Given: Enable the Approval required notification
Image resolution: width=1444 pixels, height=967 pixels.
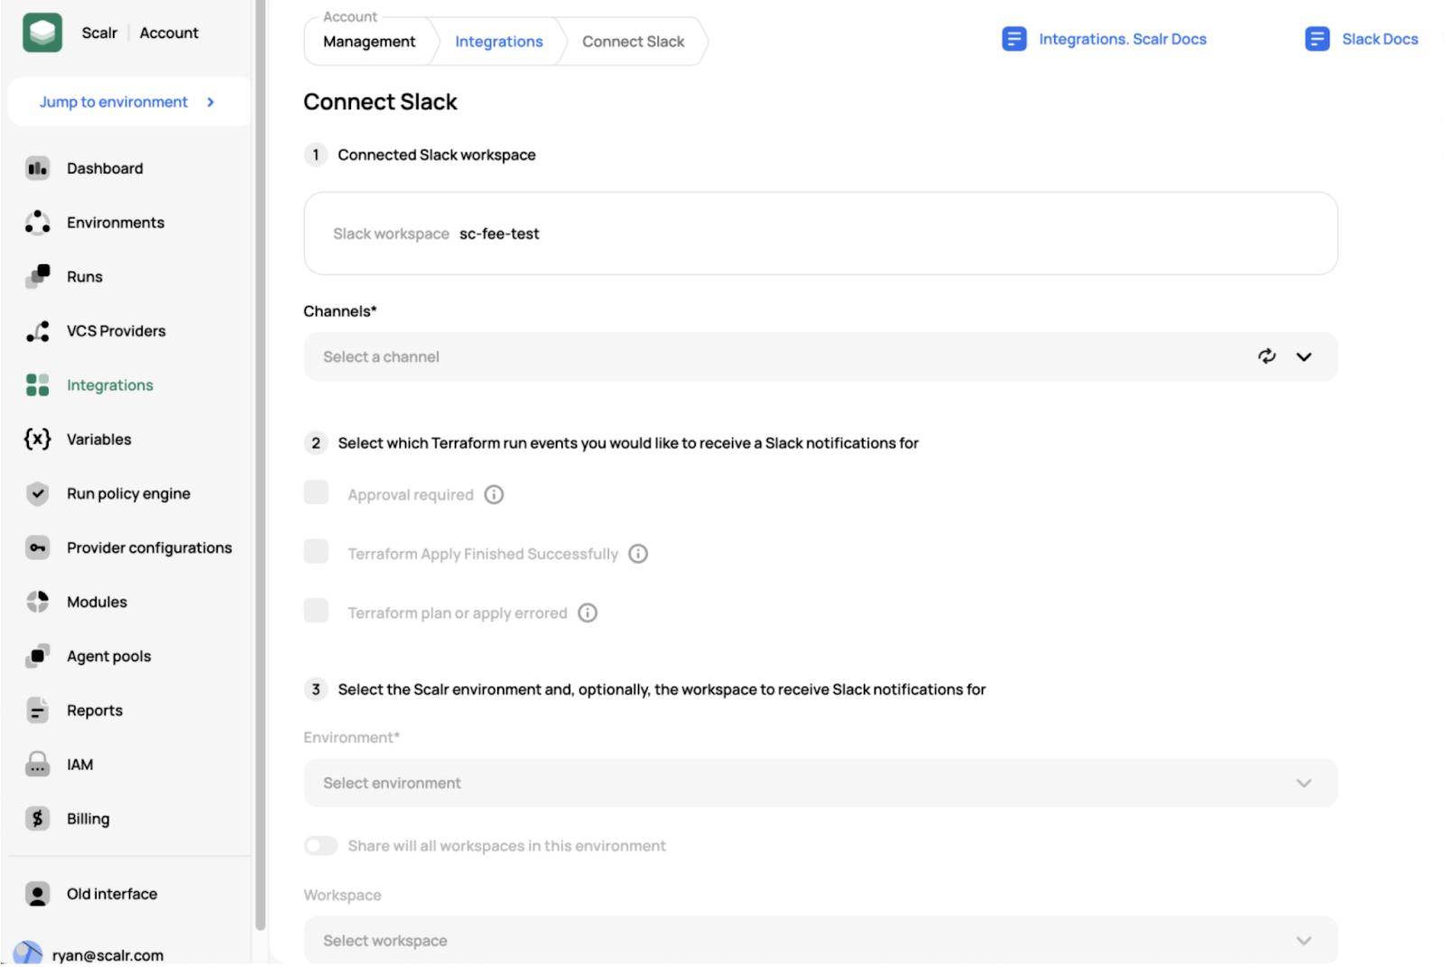Looking at the screenshot, I should tap(316, 493).
